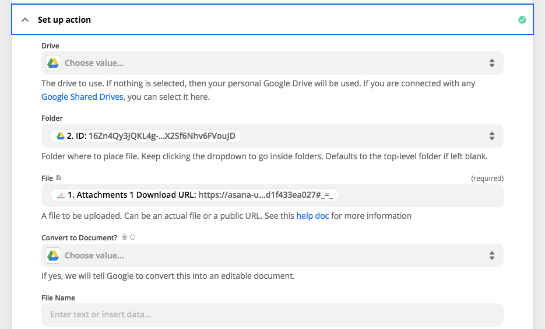Collapse the Set up action chevron
545x329 pixels.
click(25, 20)
